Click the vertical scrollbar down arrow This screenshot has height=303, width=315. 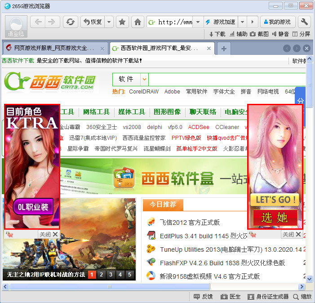click(309, 279)
